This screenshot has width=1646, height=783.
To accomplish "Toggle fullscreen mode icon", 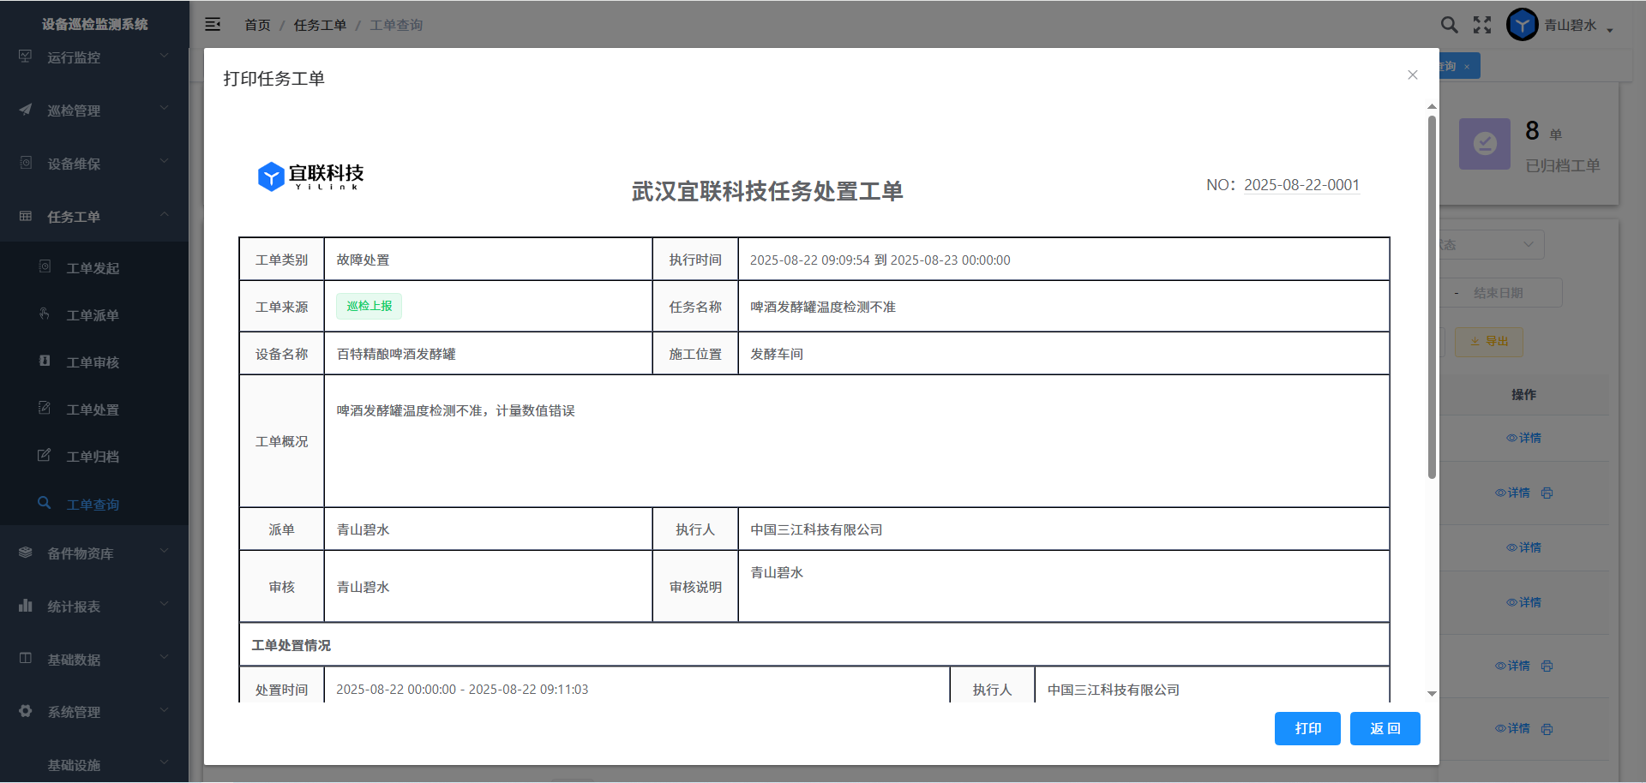I will (x=1482, y=25).
